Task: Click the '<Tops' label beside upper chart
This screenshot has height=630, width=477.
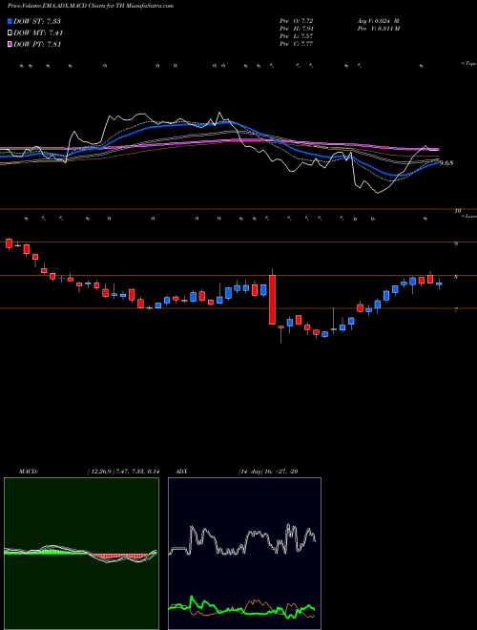Action: coord(469,64)
